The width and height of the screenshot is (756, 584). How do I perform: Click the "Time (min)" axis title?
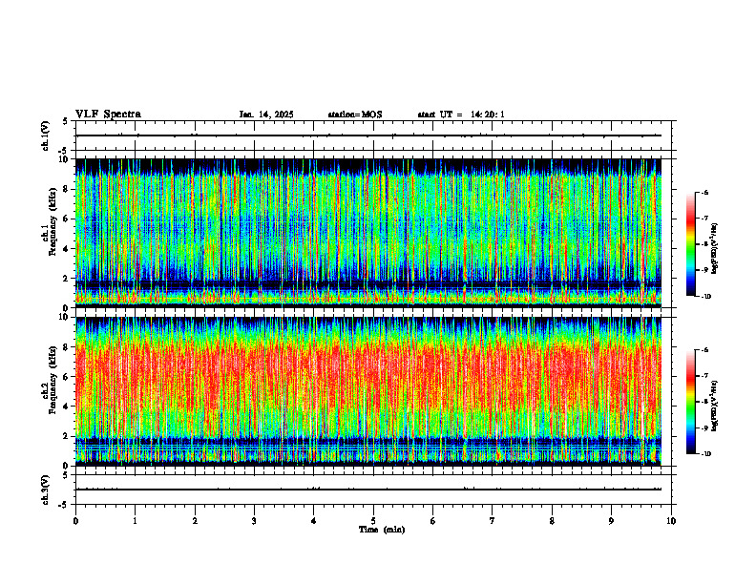pos(382,530)
